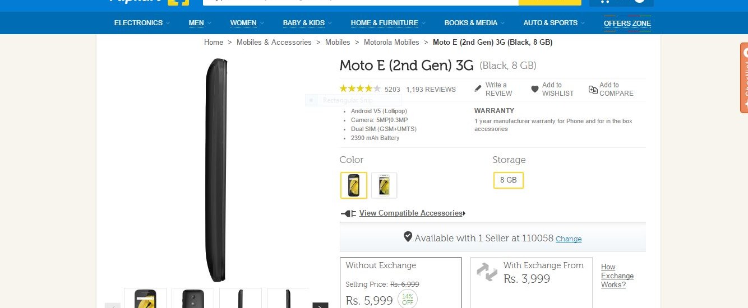Screen dimensions: 748x308
Task: Click the plug icon beside Compatible Accessories
Action: [x=348, y=213]
